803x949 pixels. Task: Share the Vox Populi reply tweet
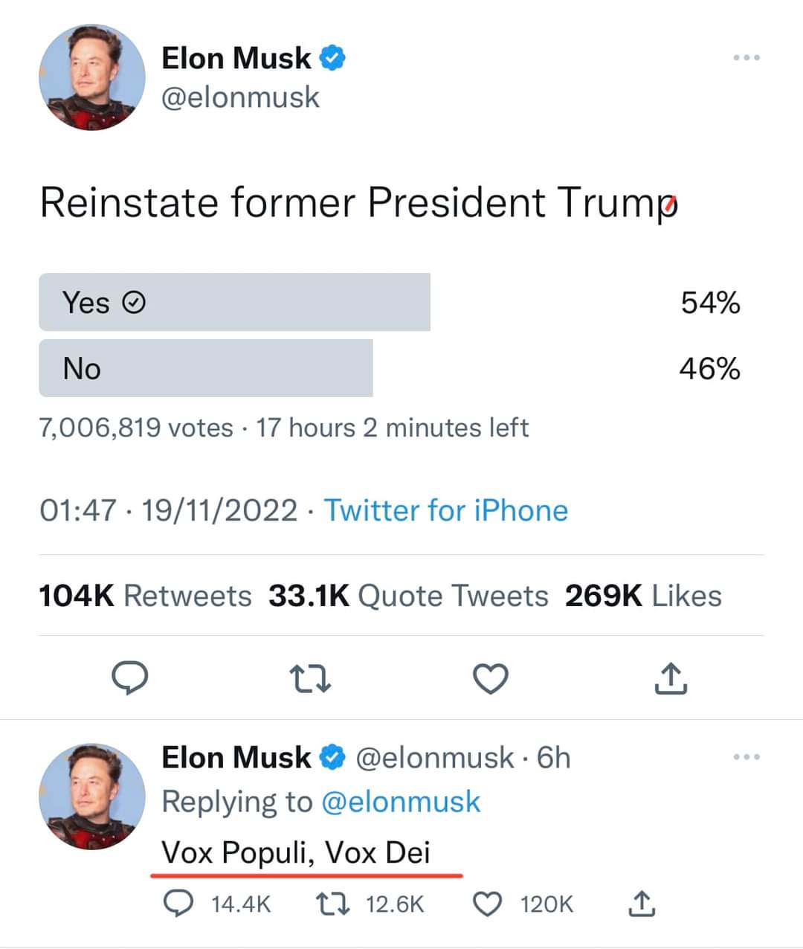click(x=642, y=904)
